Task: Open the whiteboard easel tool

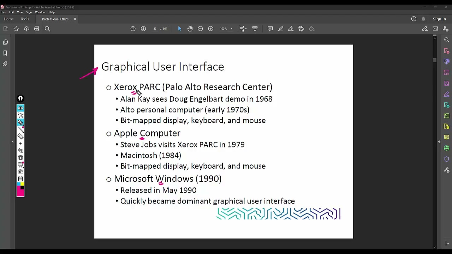Action: [x=20, y=165]
